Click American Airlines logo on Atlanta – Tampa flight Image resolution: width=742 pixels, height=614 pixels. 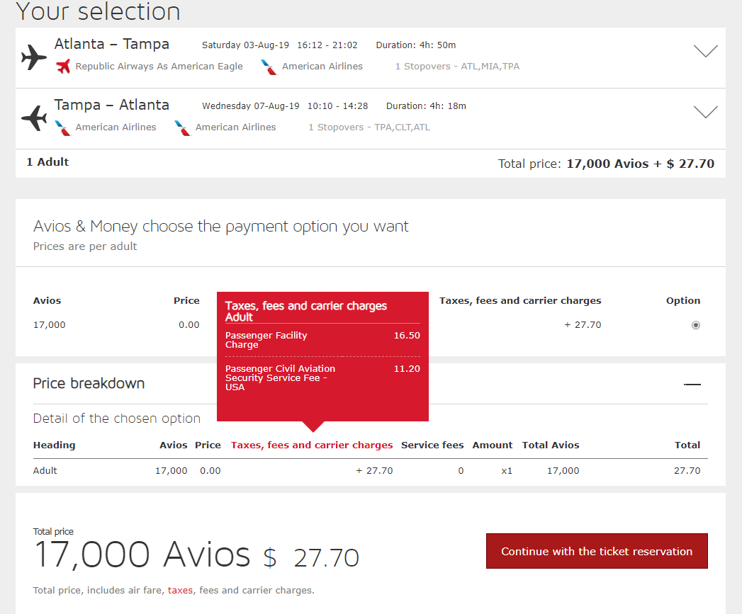269,67
